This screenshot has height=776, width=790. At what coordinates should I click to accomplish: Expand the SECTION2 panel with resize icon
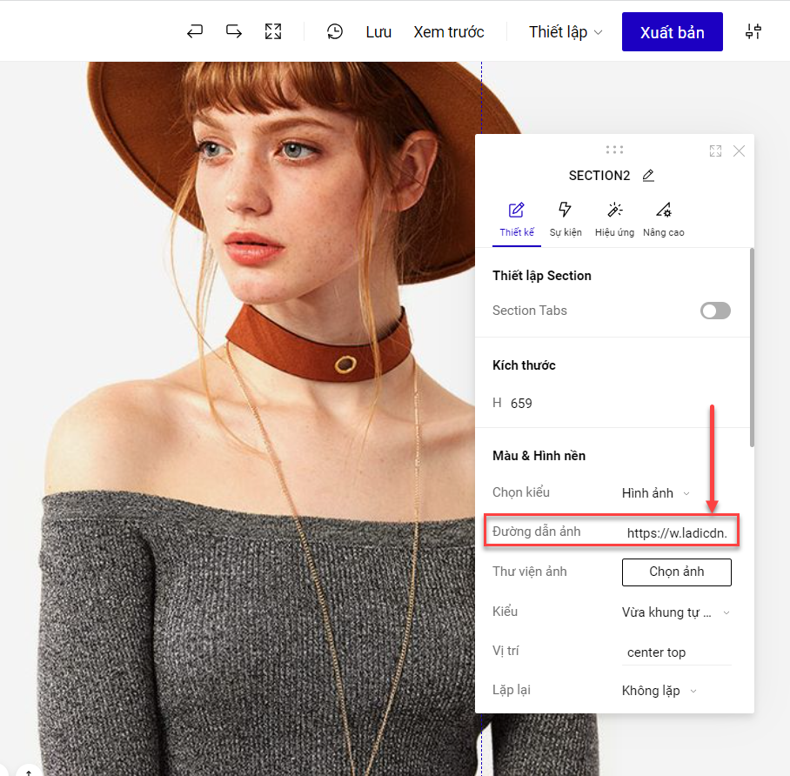(x=715, y=151)
